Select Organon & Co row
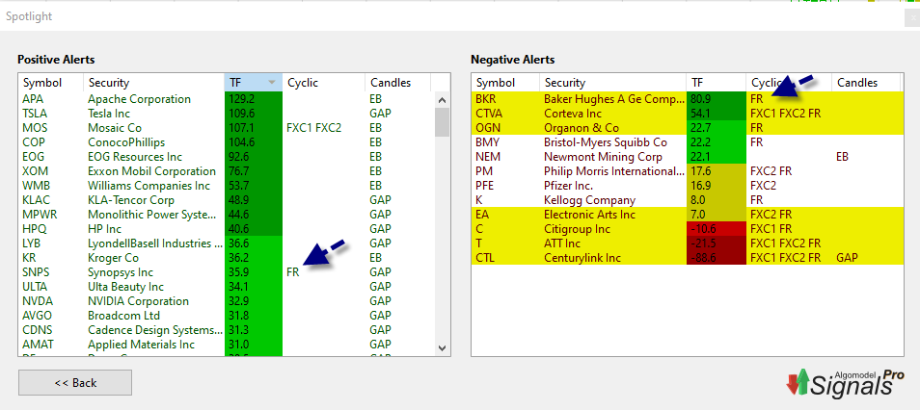Viewport: 920px width, 410px height. tap(687, 128)
